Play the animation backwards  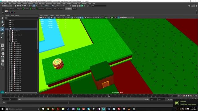point(186,96)
